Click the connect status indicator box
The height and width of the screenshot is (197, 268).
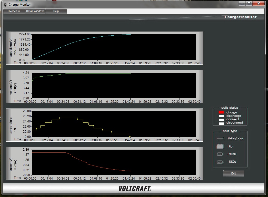tap(221, 120)
